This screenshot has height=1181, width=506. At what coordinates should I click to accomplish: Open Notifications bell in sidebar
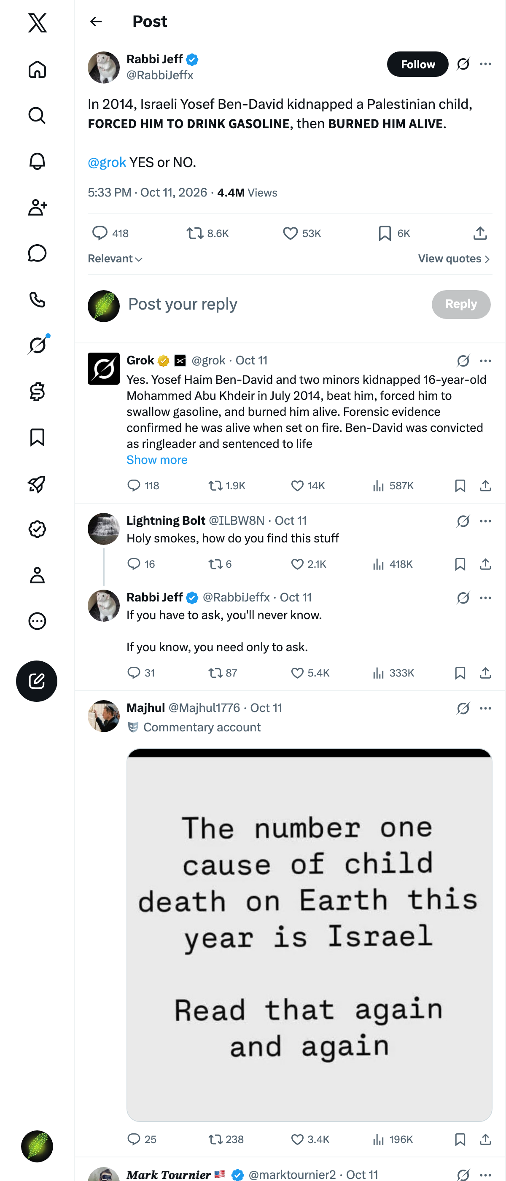coord(37,162)
